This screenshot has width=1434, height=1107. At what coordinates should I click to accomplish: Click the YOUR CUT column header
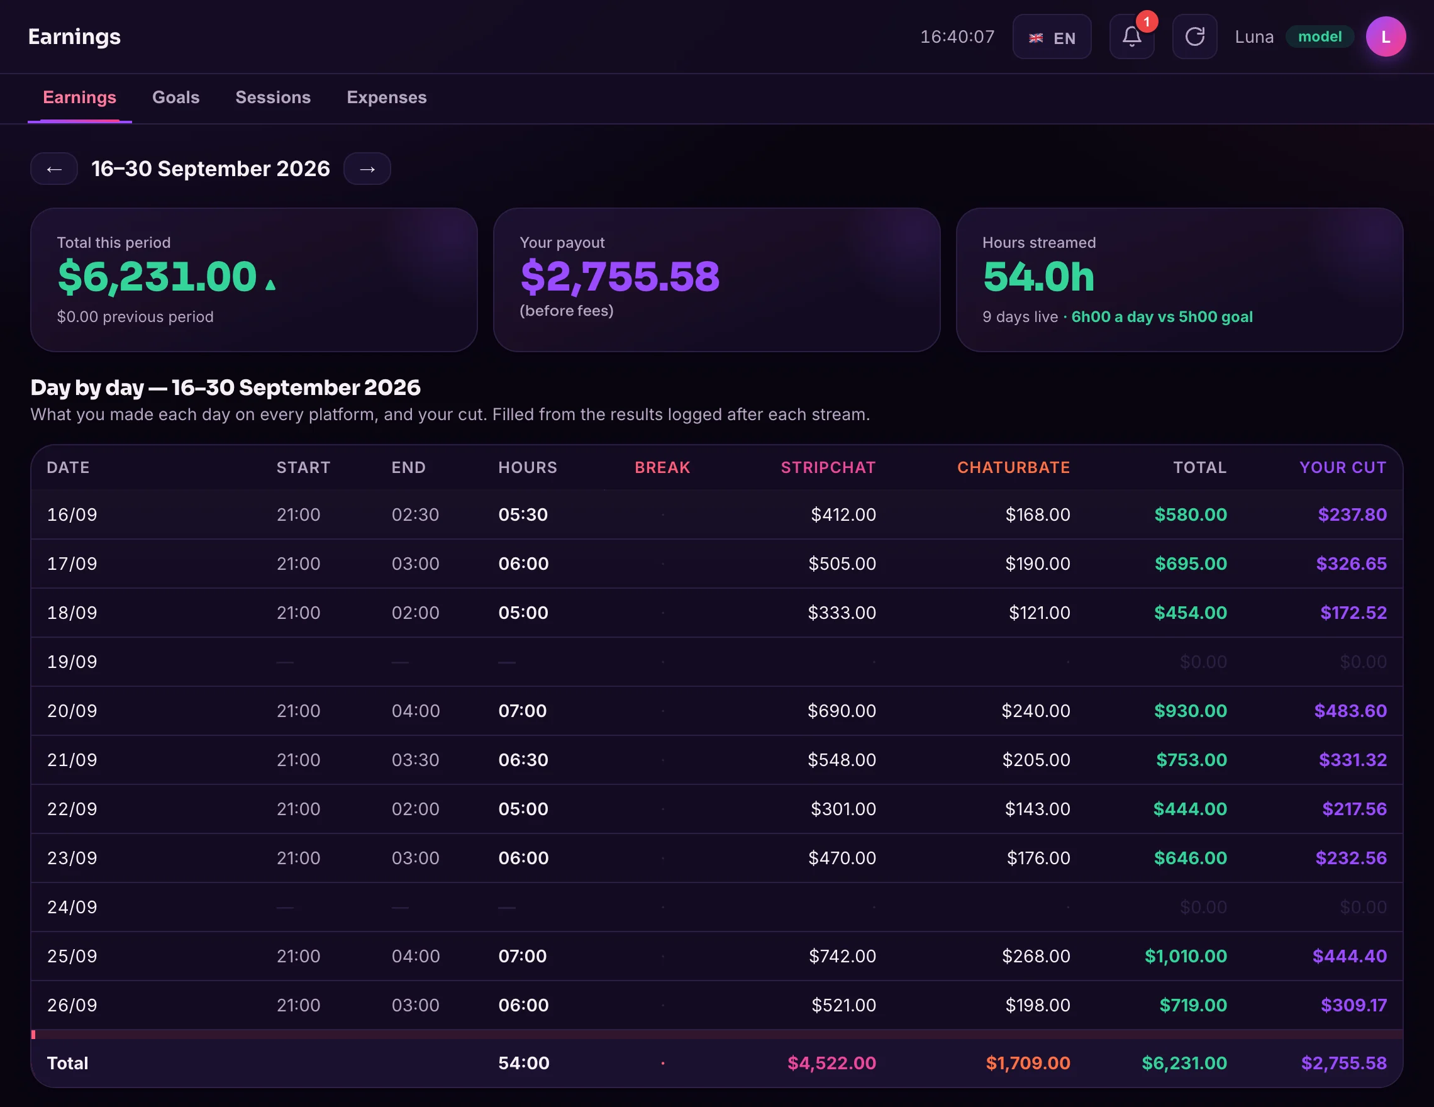(x=1343, y=467)
